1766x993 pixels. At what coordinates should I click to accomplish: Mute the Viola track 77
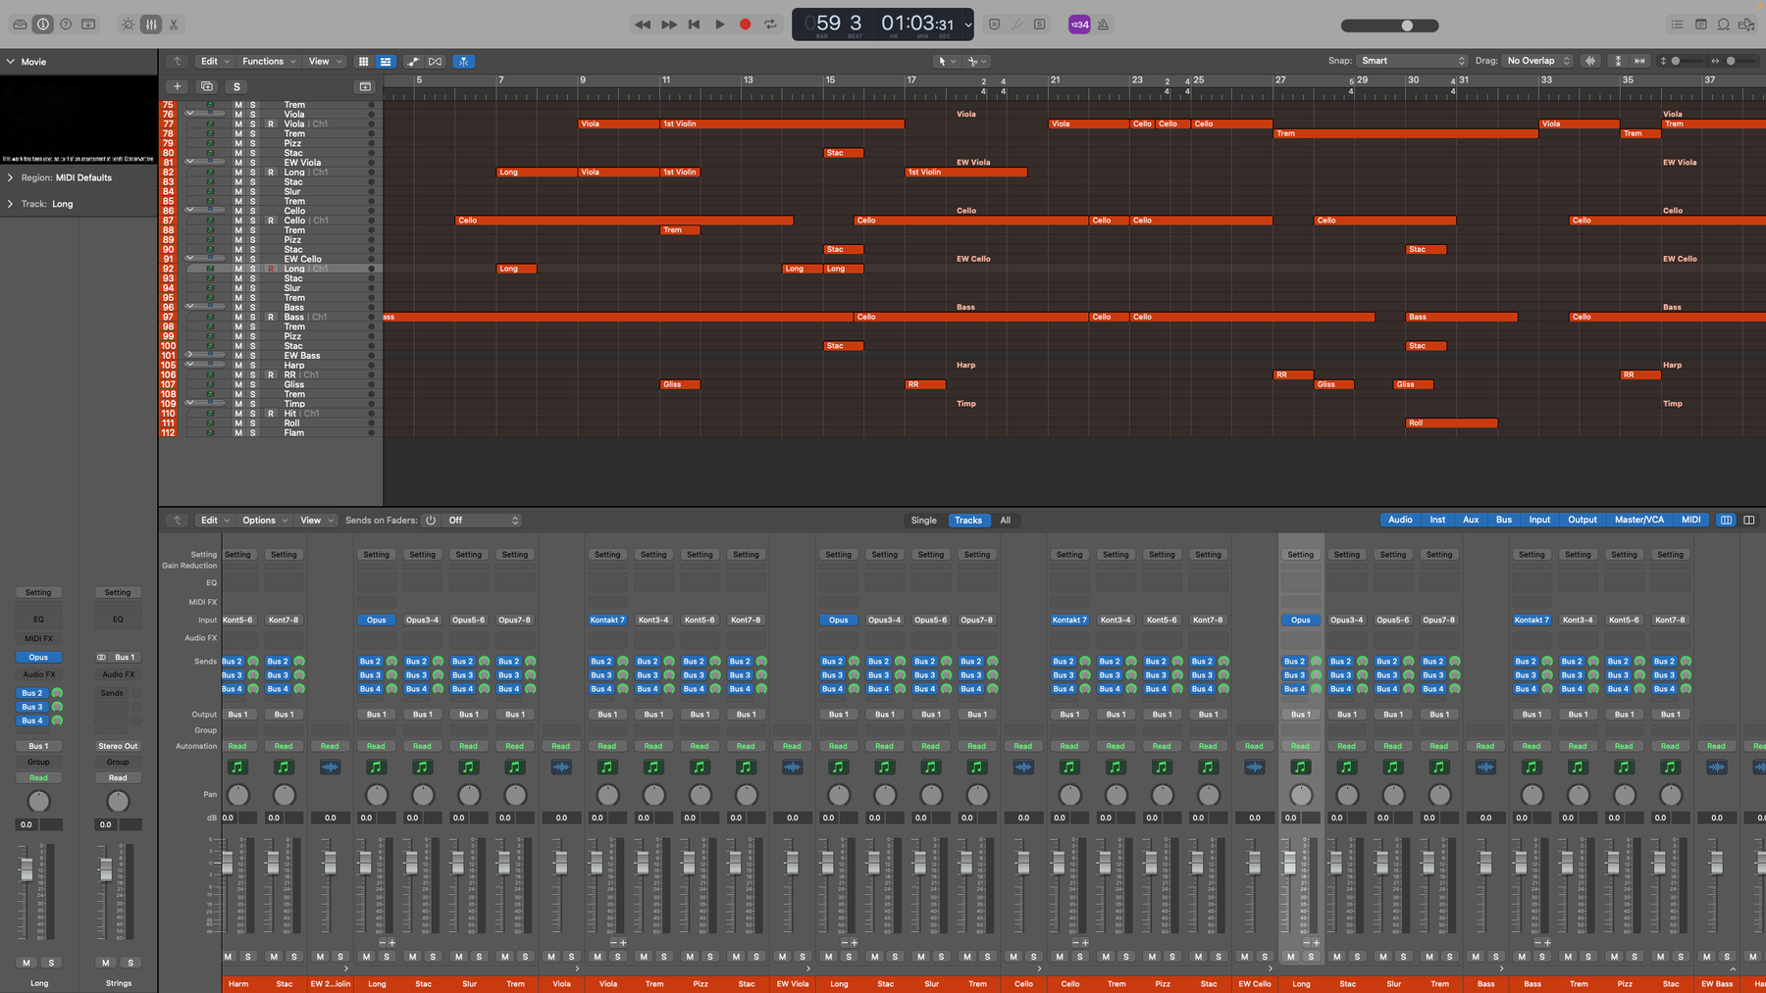click(x=237, y=124)
